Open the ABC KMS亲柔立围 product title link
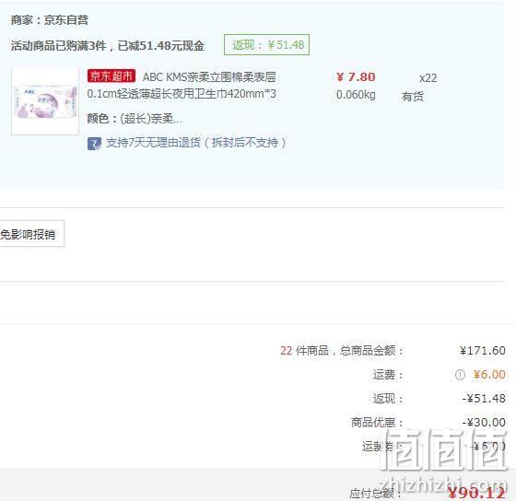Image resolution: width=516 pixels, height=501 pixels. [182, 86]
